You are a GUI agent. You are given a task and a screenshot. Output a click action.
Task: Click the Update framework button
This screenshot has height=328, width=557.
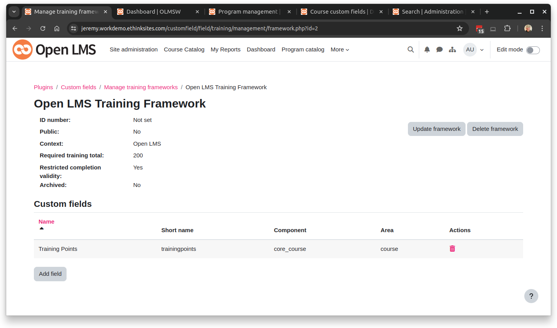click(436, 129)
